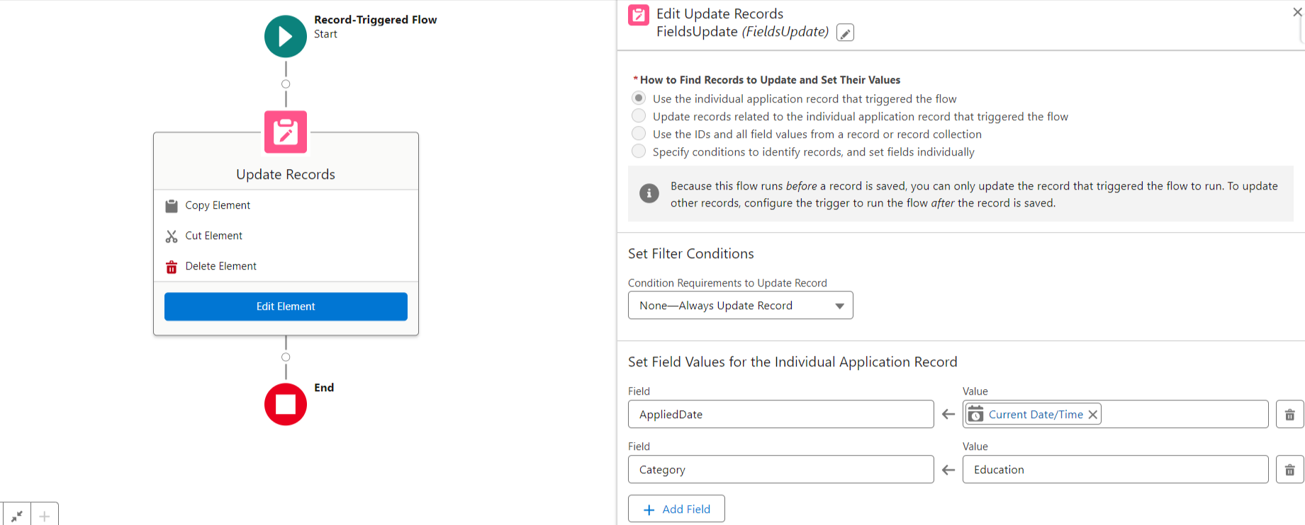The image size is (1305, 525).
Task: Click the pink Update Records node icon
Action: 285,132
